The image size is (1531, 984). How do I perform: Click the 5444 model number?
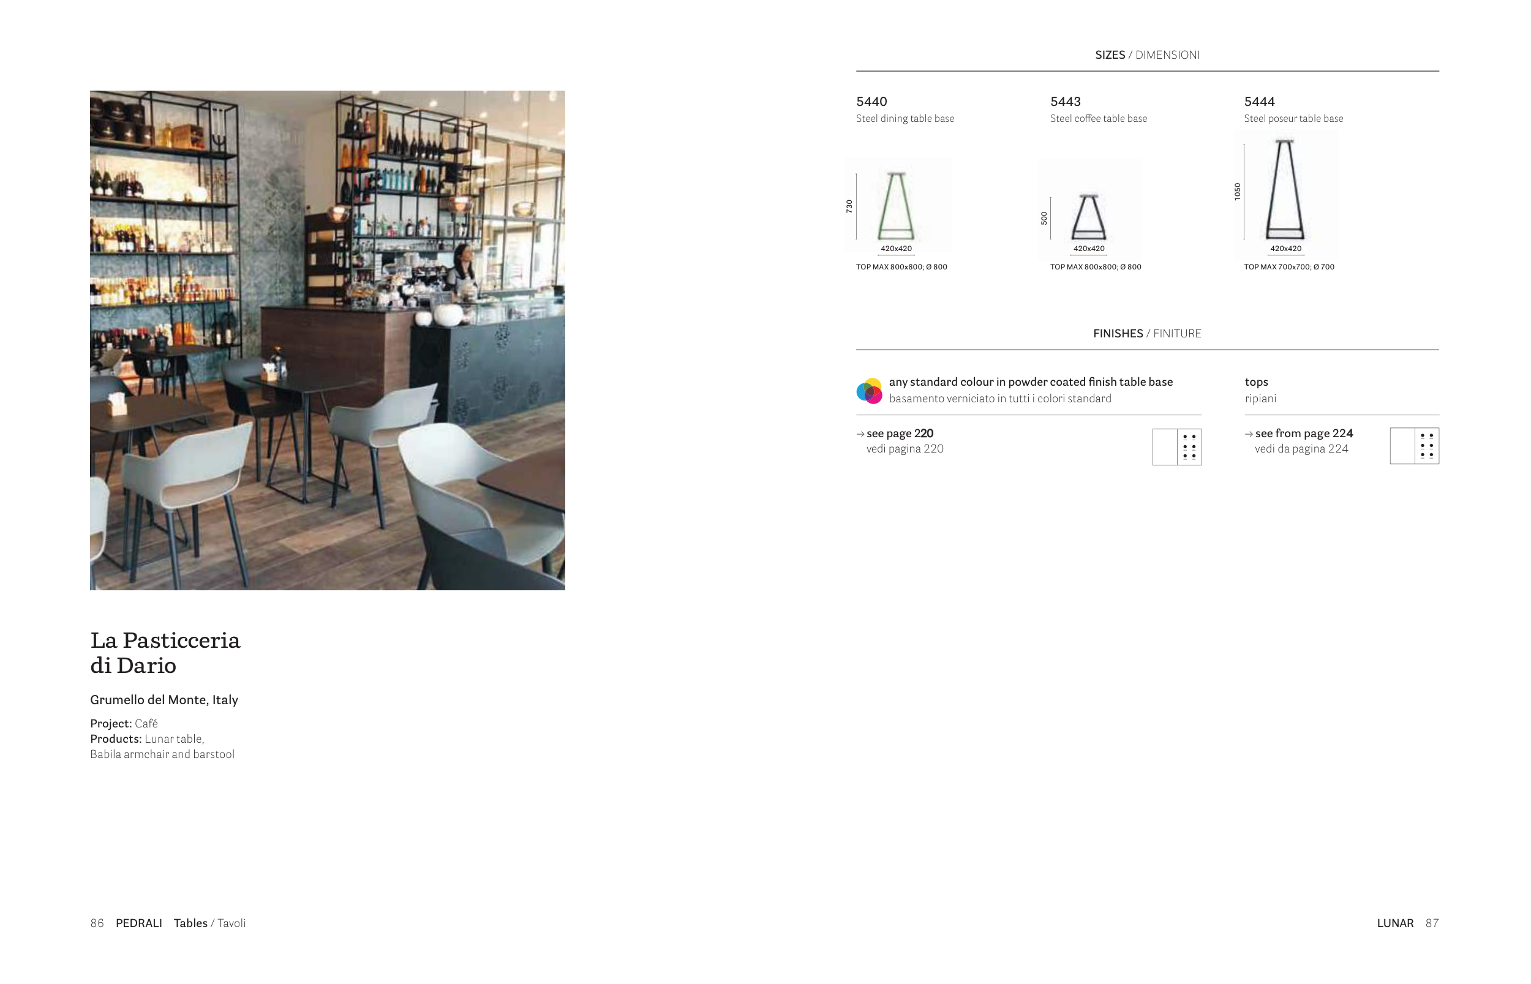click(x=1260, y=102)
